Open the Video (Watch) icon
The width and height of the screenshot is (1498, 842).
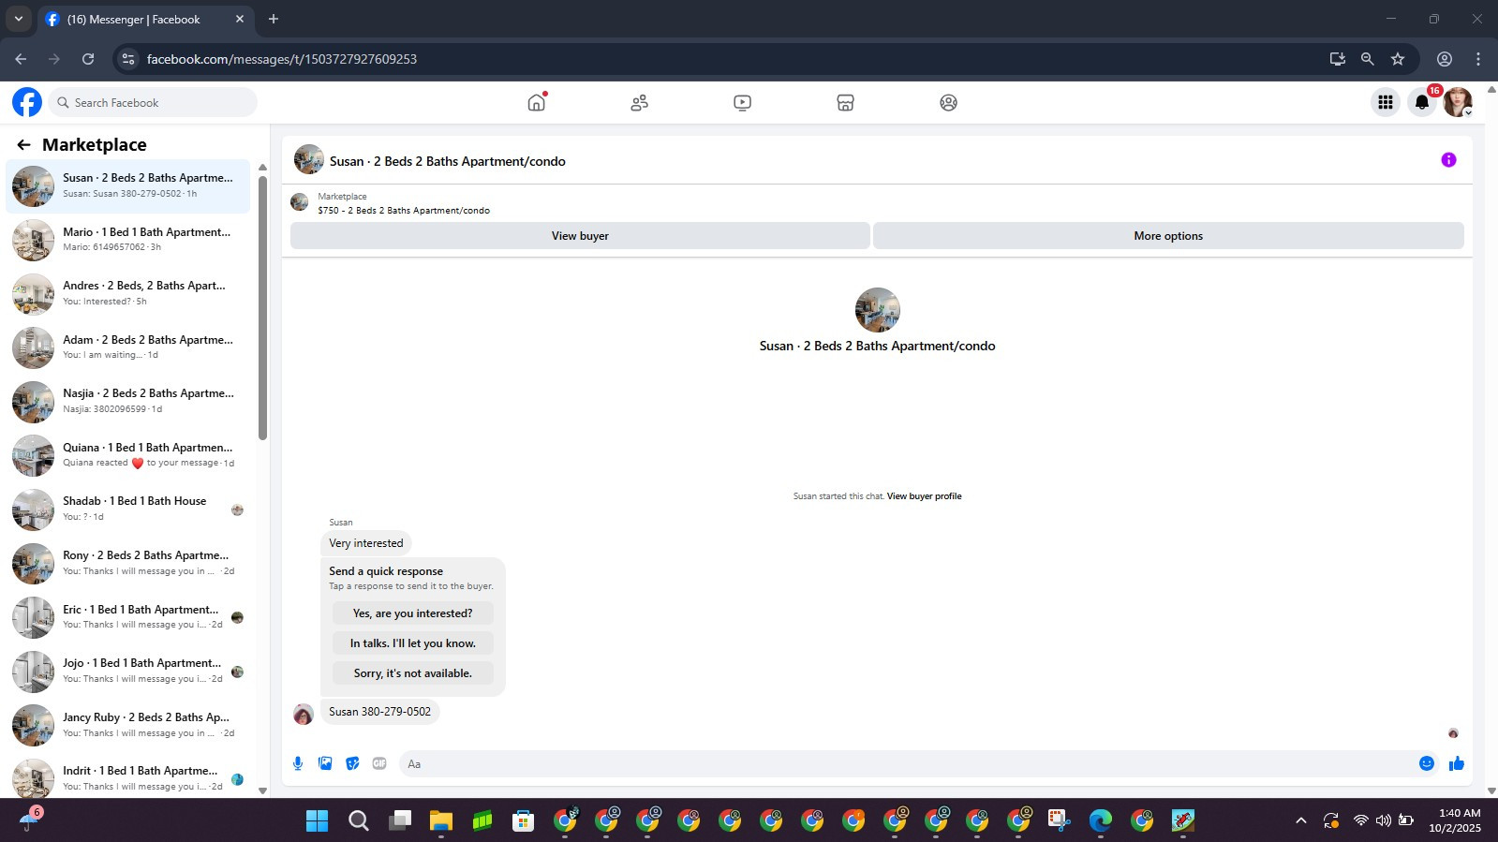[x=742, y=103]
